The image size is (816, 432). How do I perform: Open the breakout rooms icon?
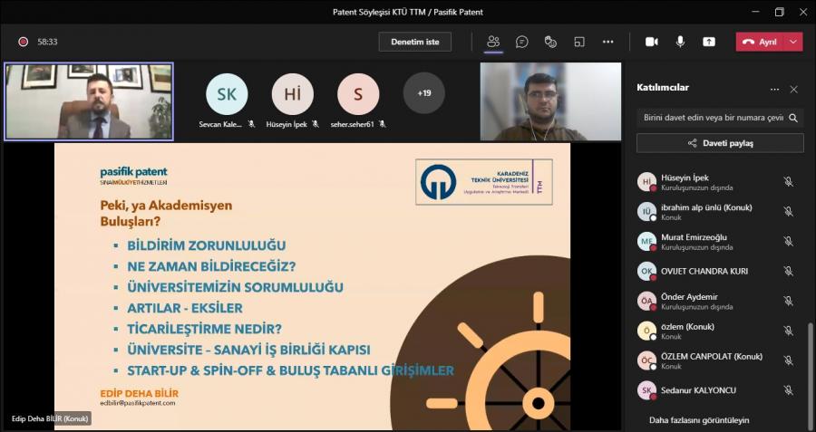coord(579,42)
